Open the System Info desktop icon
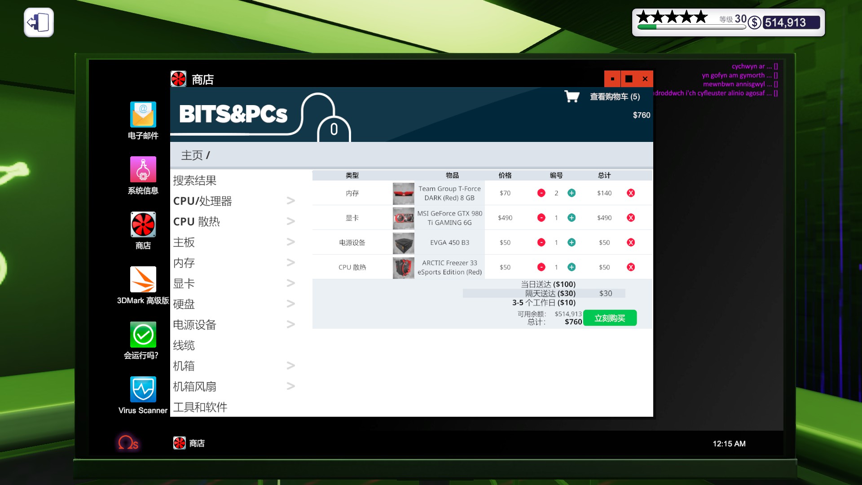Image resolution: width=862 pixels, height=485 pixels. (143, 169)
